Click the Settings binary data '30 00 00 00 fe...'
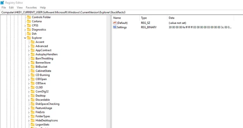 pyautogui.click(x=200, y=27)
